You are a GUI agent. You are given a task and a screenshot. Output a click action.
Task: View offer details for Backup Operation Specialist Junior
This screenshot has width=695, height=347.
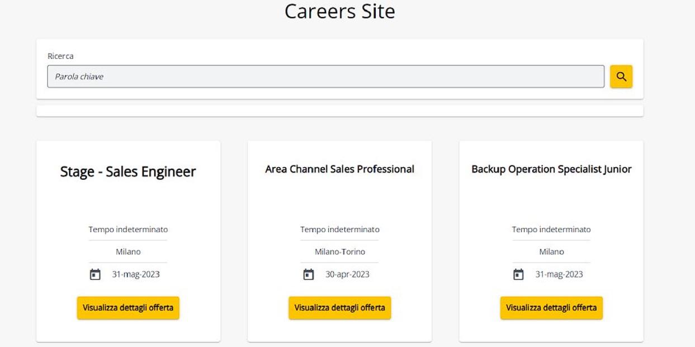click(x=551, y=308)
